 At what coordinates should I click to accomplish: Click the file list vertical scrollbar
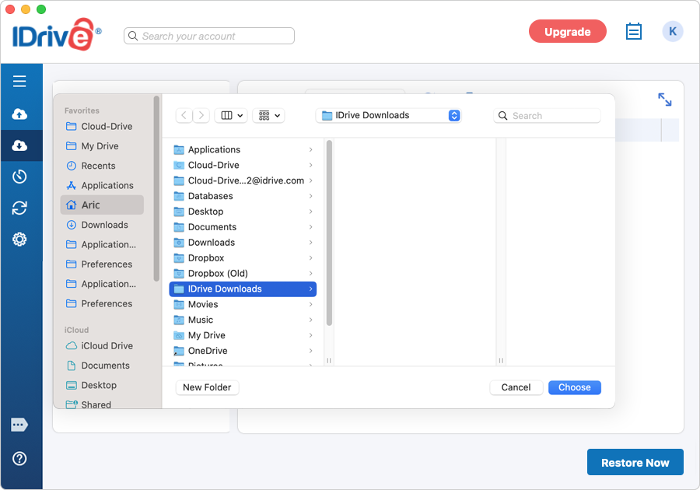pos(329,233)
